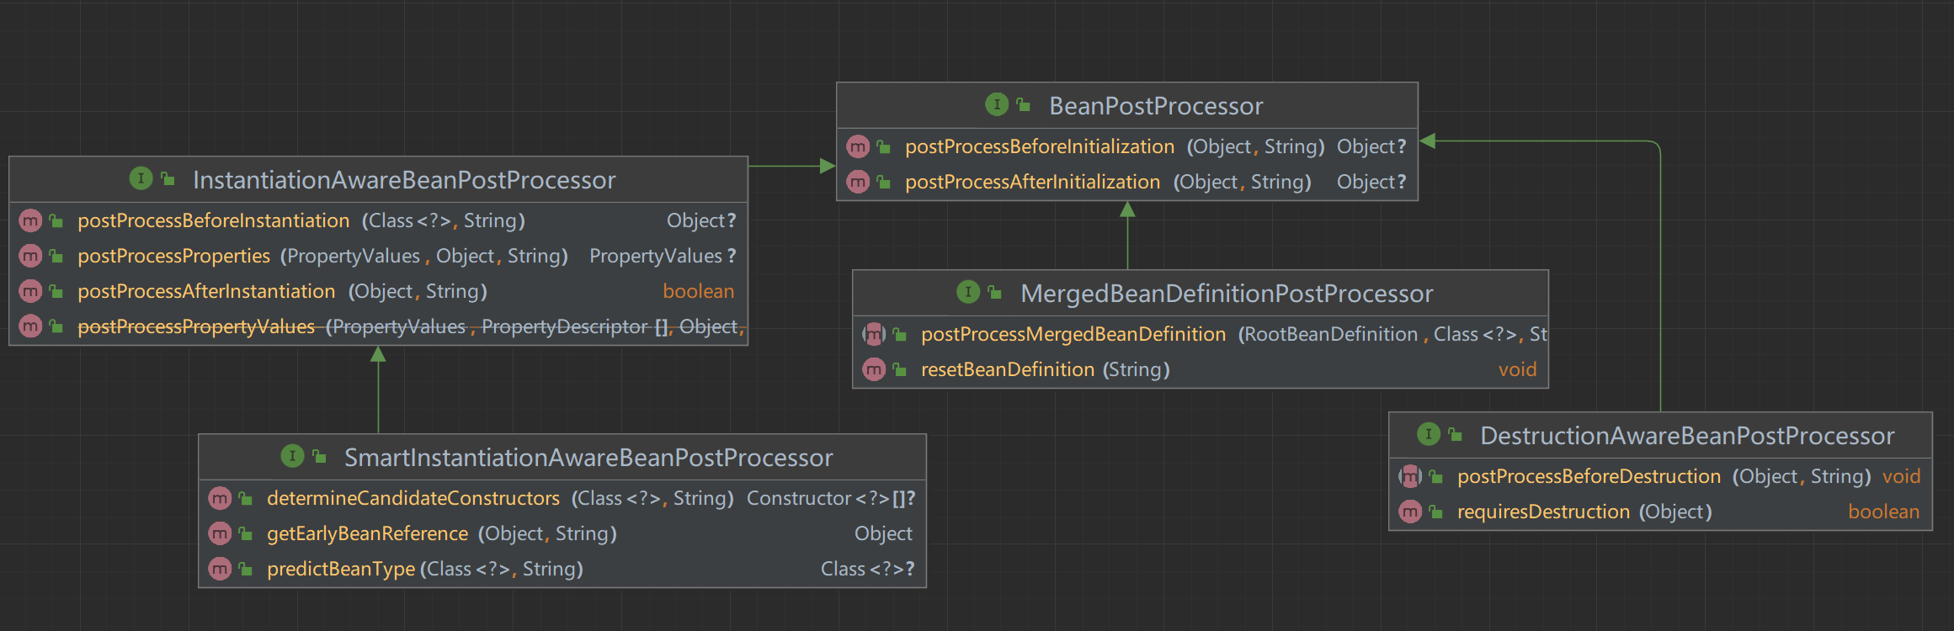
Task: Click the interface icon beside BeanPostProcessor title
Action: click(996, 104)
